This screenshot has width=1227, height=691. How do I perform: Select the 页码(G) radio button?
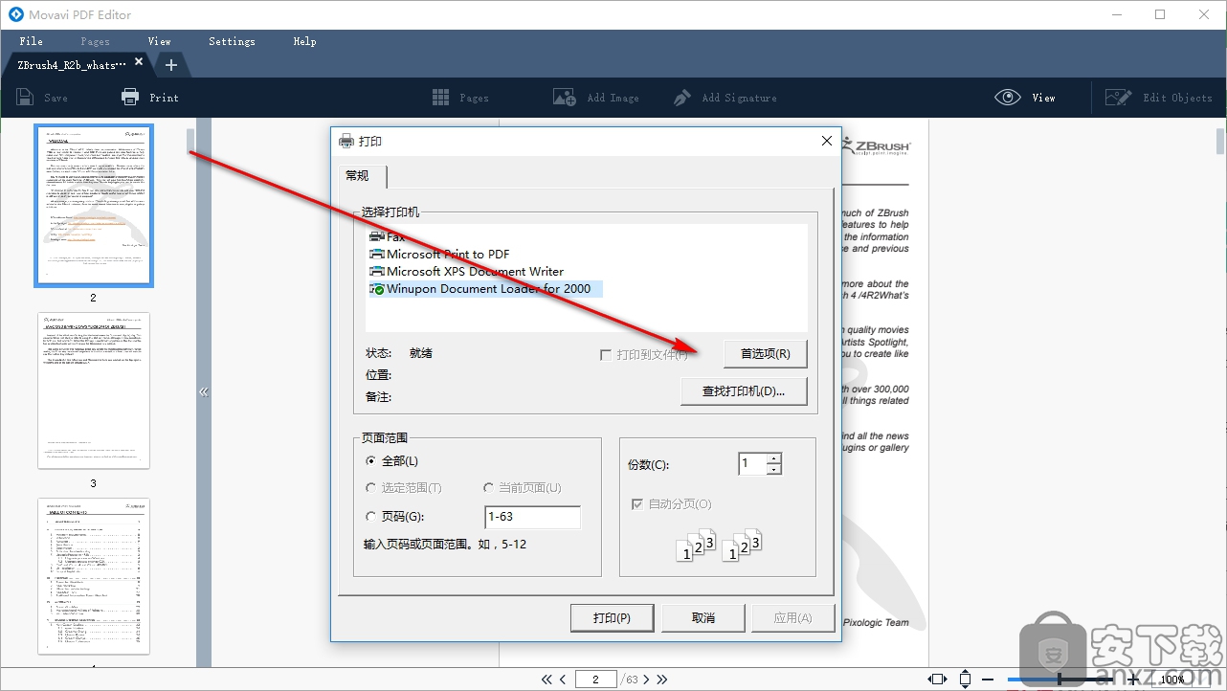[372, 517]
